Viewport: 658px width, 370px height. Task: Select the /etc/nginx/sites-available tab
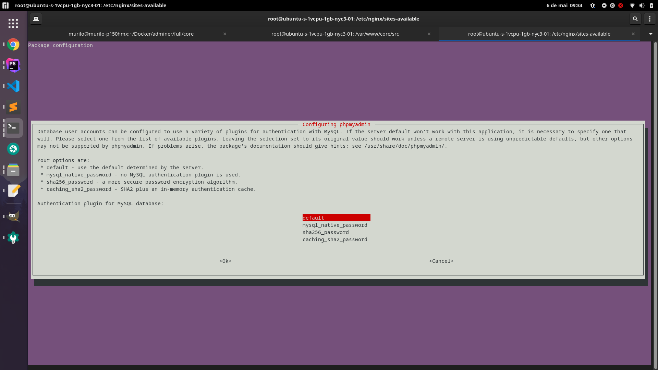tap(539, 34)
